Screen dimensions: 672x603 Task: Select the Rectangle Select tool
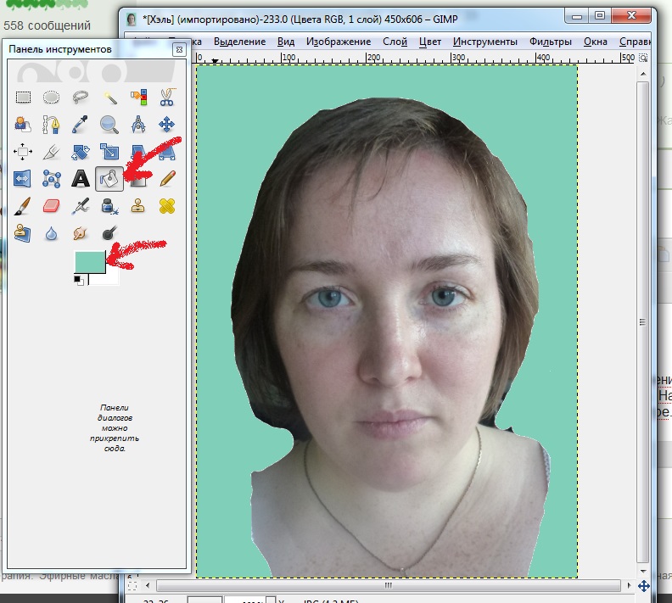pyautogui.click(x=23, y=98)
